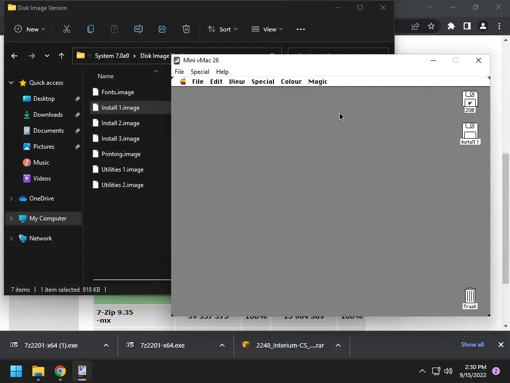Open Chrome's three-dot menu
The height and width of the screenshot is (383, 510).
coord(499,26)
